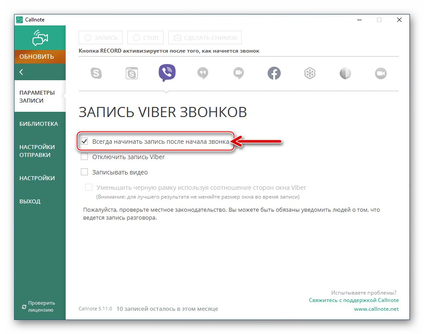Click the 'Стоп' button
Viewport: 424px width, 334px height.
click(145, 38)
